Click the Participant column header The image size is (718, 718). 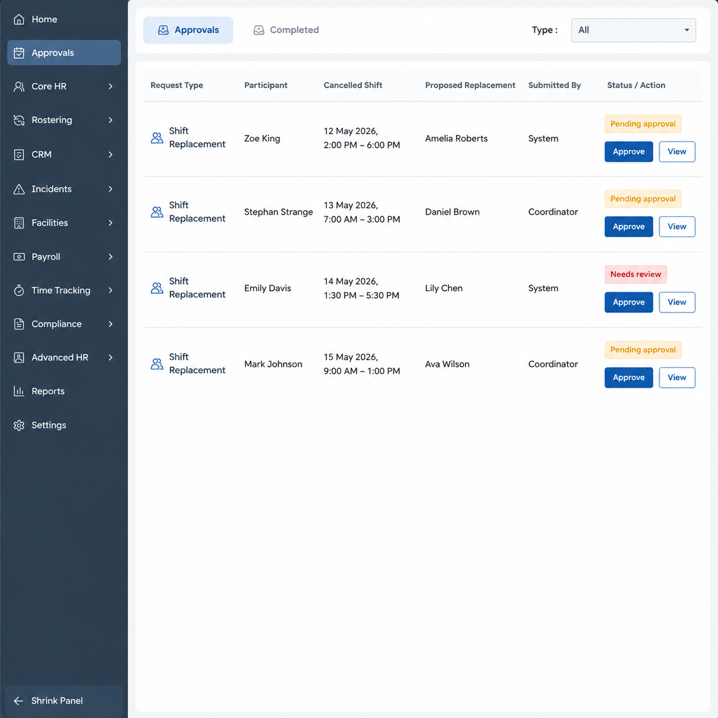[x=266, y=85]
